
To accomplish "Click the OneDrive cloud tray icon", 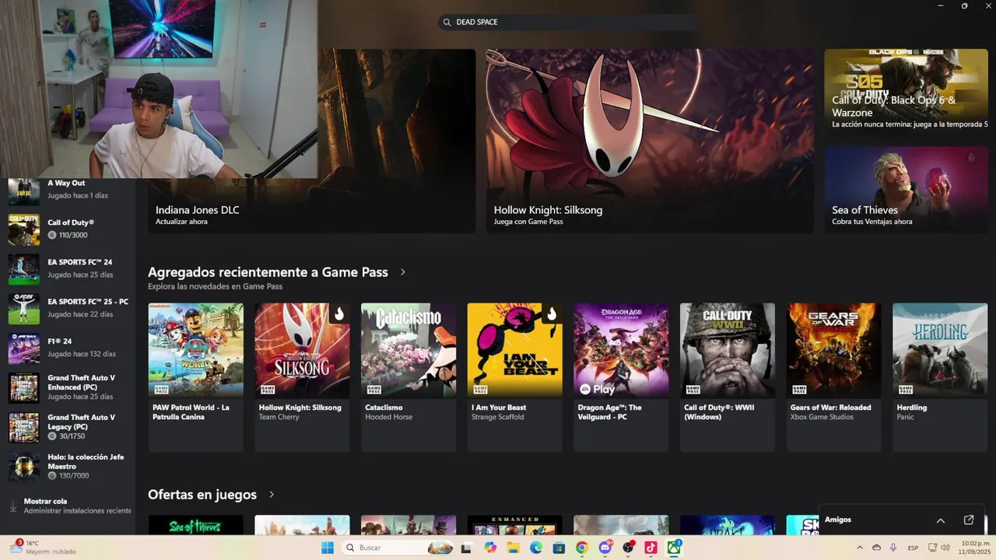I will tap(876, 548).
